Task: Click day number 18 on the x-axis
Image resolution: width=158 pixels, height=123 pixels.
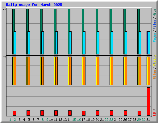Action: [x=88, y=120]
